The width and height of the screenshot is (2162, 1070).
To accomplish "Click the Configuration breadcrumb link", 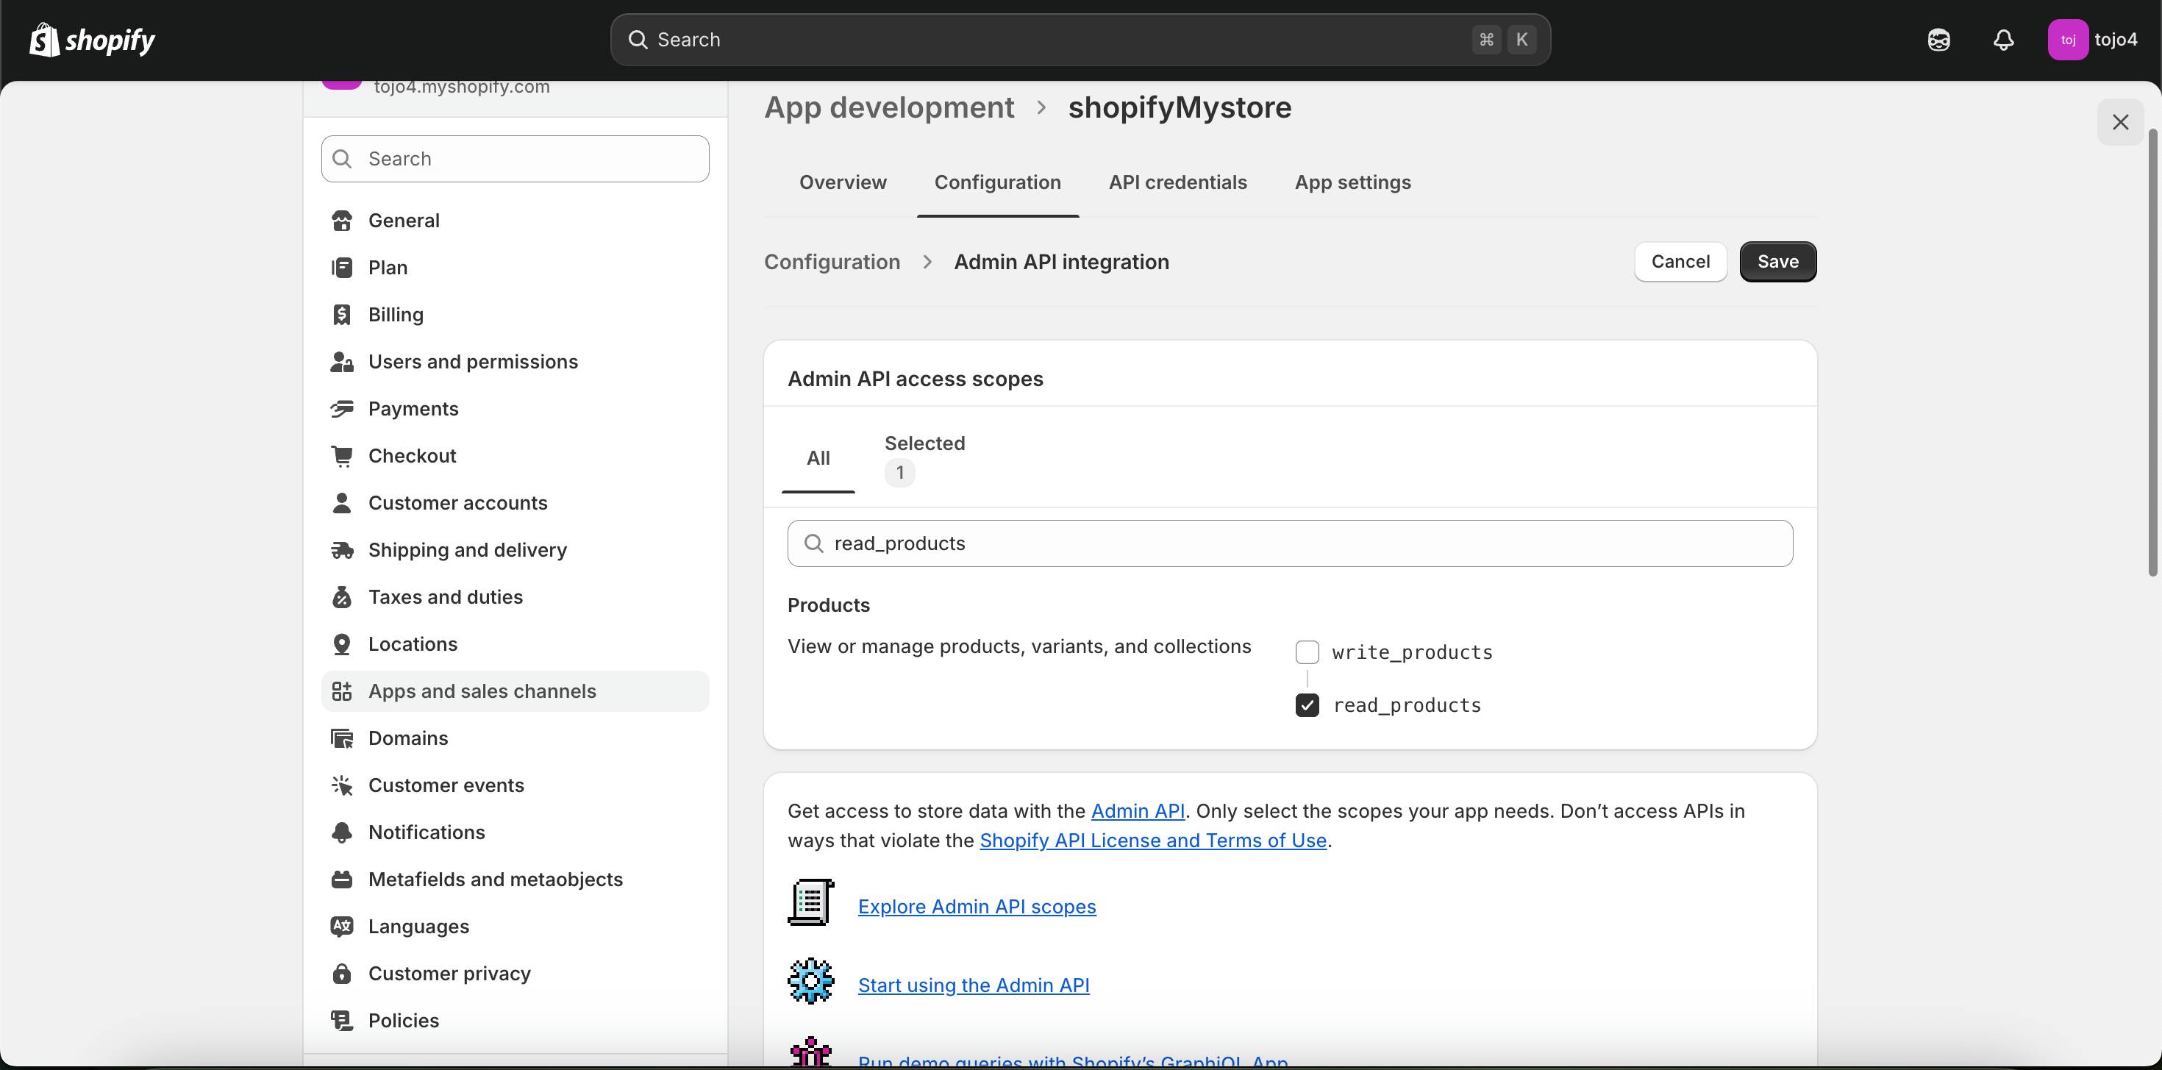I will pos(832,262).
